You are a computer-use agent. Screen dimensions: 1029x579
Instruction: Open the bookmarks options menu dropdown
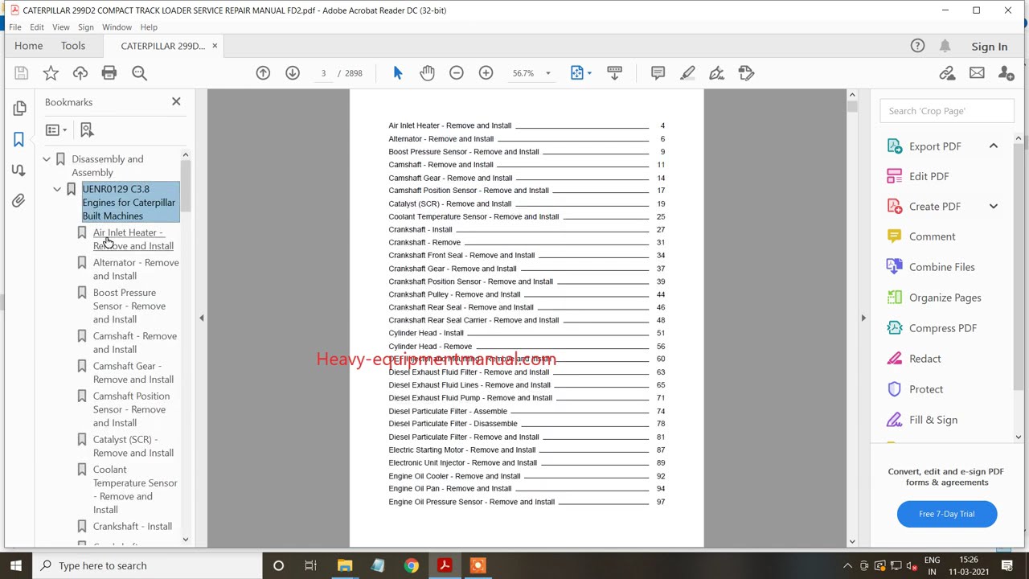pyautogui.click(x=56, y=129)
